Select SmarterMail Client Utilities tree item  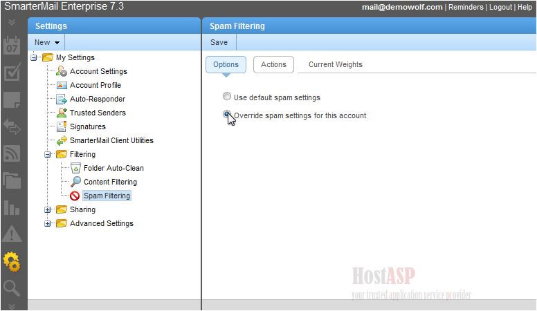[111, 140]
